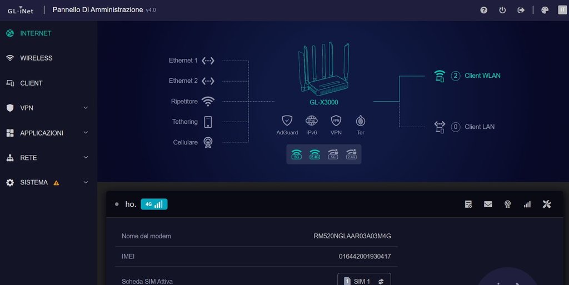The height and width of the screenshot is (285, 569).
Task: Expand the SISTEMA chevron arrow
Action: (86, 182)
